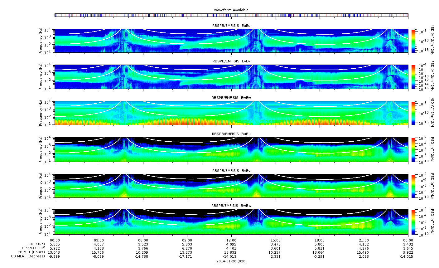Select the BvBv spectrogram plot
The image size is (439, 268).
[x=231, y=186]
